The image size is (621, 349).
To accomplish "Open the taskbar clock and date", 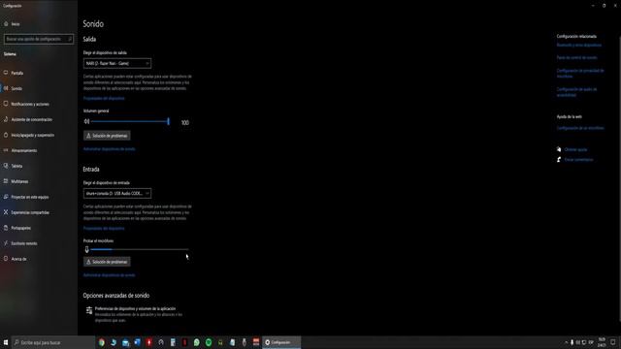I will (602, 342).
